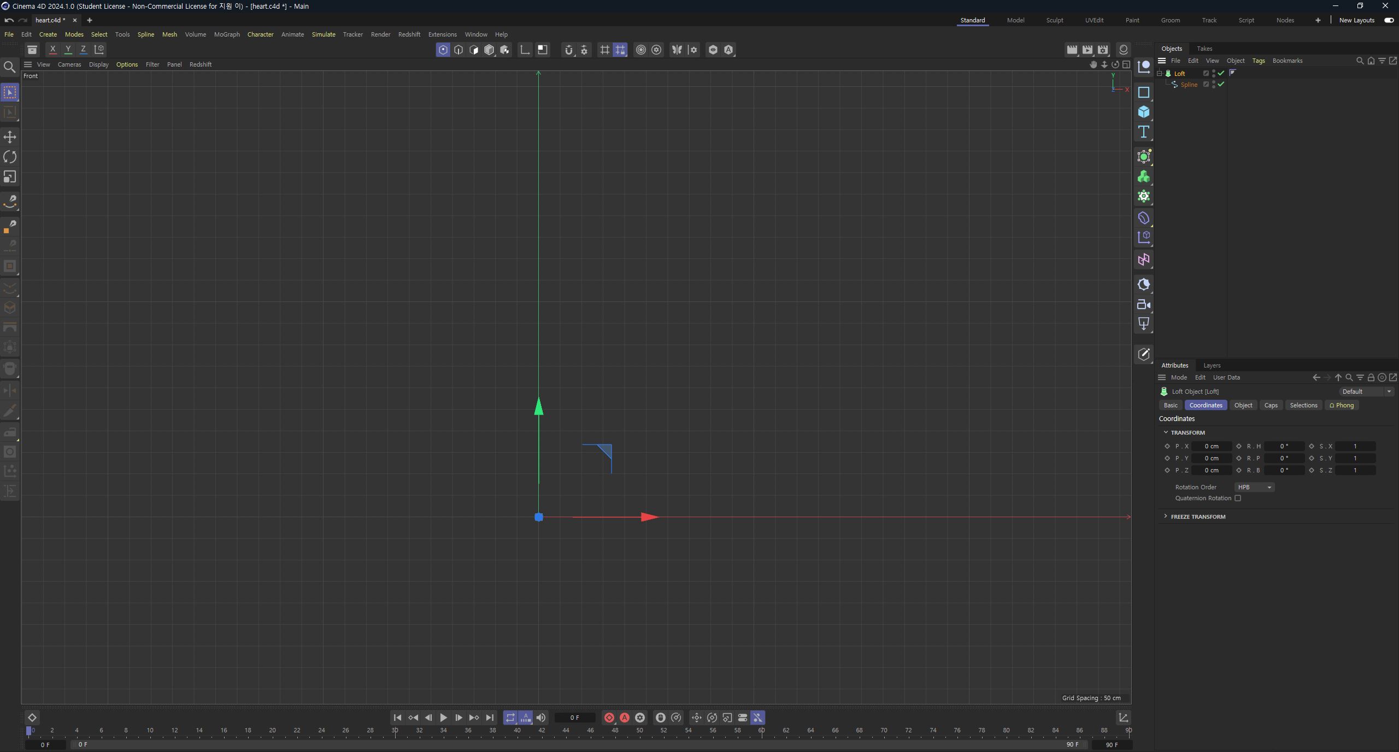This screenshot has width=1399, height=752.
Task: Open the Object attributes tab
Action: 1243,405
